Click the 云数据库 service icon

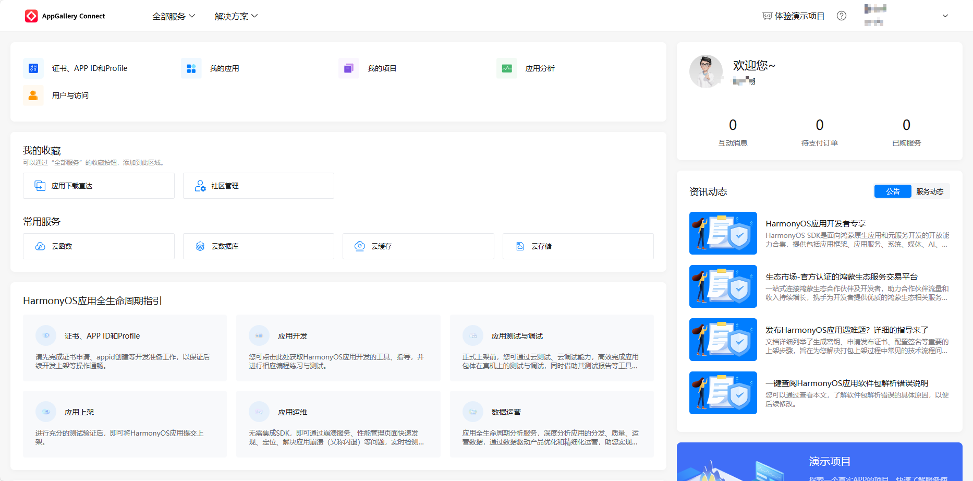click(x=200, y=246)
